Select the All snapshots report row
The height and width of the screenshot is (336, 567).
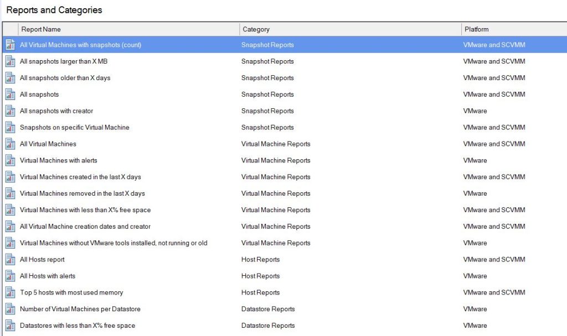(39, 95)
